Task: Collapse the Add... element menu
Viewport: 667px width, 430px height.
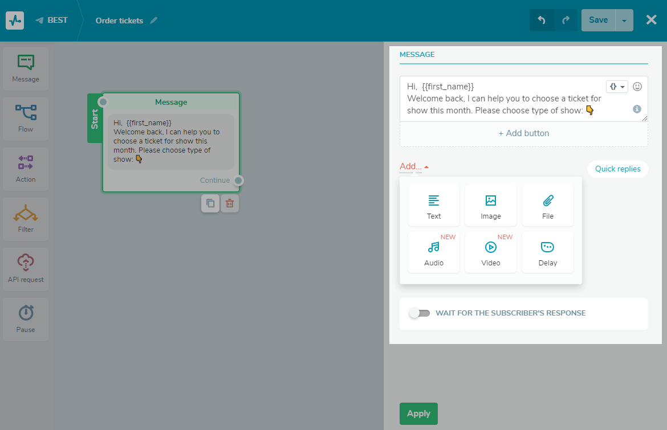Action: click(x=414, y=167)
